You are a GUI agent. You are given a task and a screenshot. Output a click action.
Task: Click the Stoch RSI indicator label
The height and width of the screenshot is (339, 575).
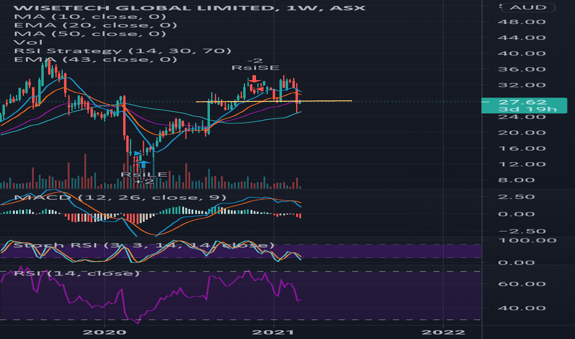click(143, 245)
